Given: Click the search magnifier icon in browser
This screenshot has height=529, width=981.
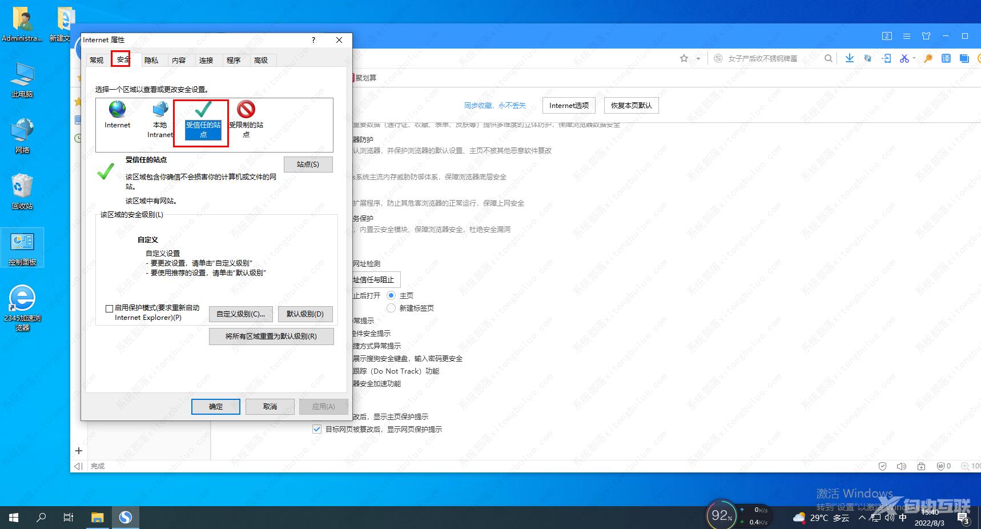Looking at the screenshot, I should [x=829, y=58].
